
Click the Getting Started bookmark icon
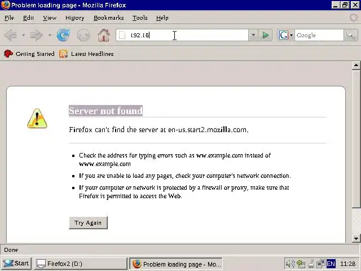[8, 54]
